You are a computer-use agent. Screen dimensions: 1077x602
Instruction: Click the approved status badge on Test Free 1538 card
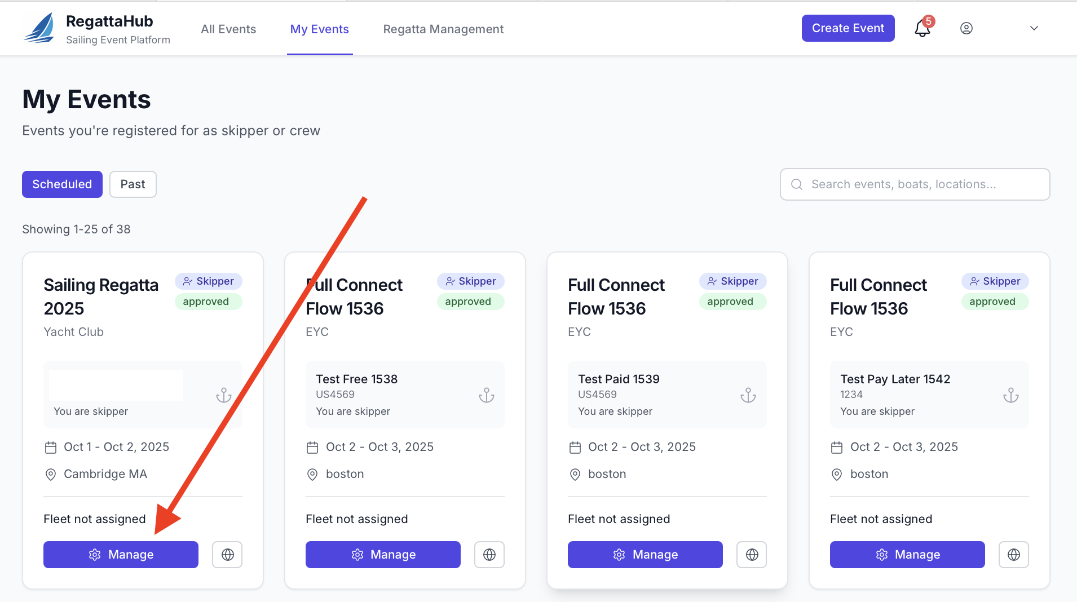point(470,301)
